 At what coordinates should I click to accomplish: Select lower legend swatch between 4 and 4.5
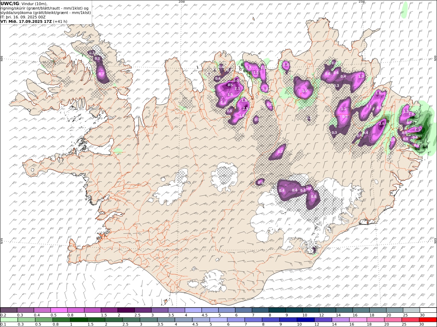click(x=183, y=320)
